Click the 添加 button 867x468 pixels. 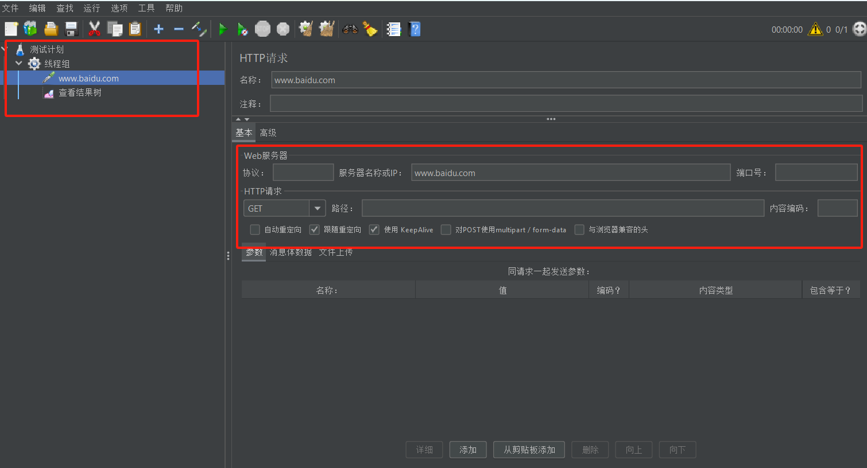coord(468,450)
